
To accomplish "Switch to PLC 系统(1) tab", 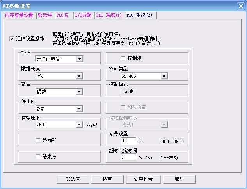I will click(x=109, y=15).
